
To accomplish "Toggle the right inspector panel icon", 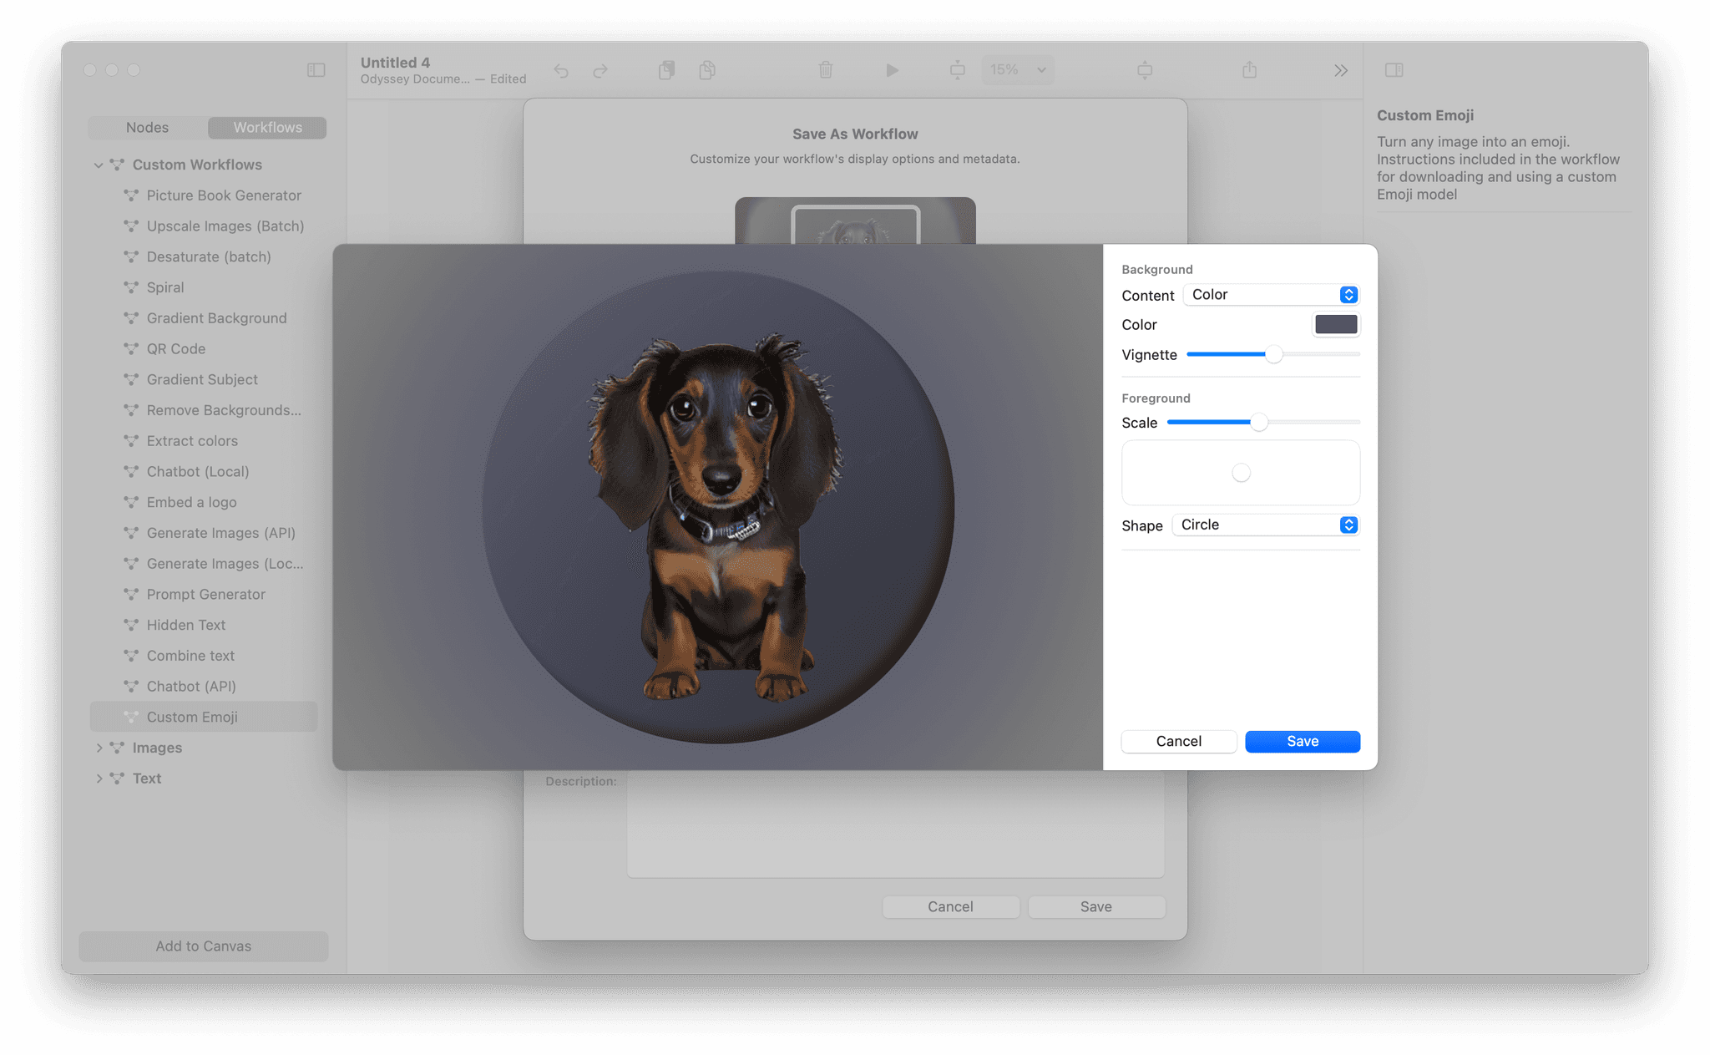I will click(1394, 70).
